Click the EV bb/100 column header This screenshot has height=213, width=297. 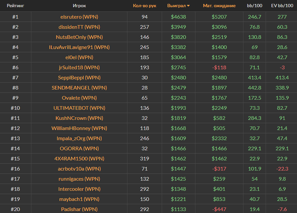pyautogui.click(x=282, y=6)
